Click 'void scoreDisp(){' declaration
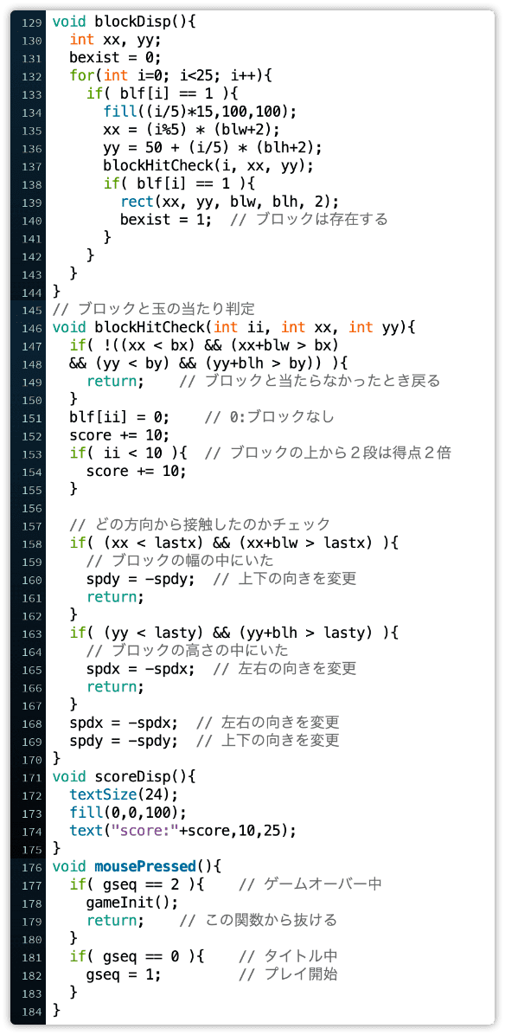The width and height of the screenshot is (505, 1035). point(125,775)
